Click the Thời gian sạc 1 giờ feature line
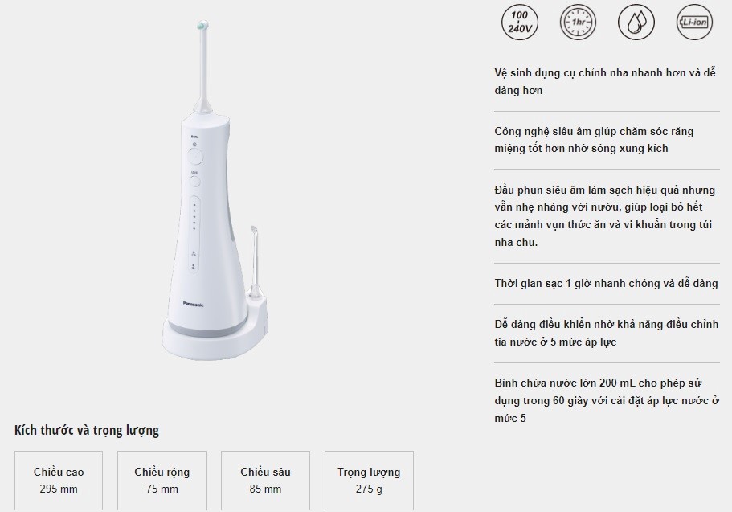 click(x=606, y=283)
